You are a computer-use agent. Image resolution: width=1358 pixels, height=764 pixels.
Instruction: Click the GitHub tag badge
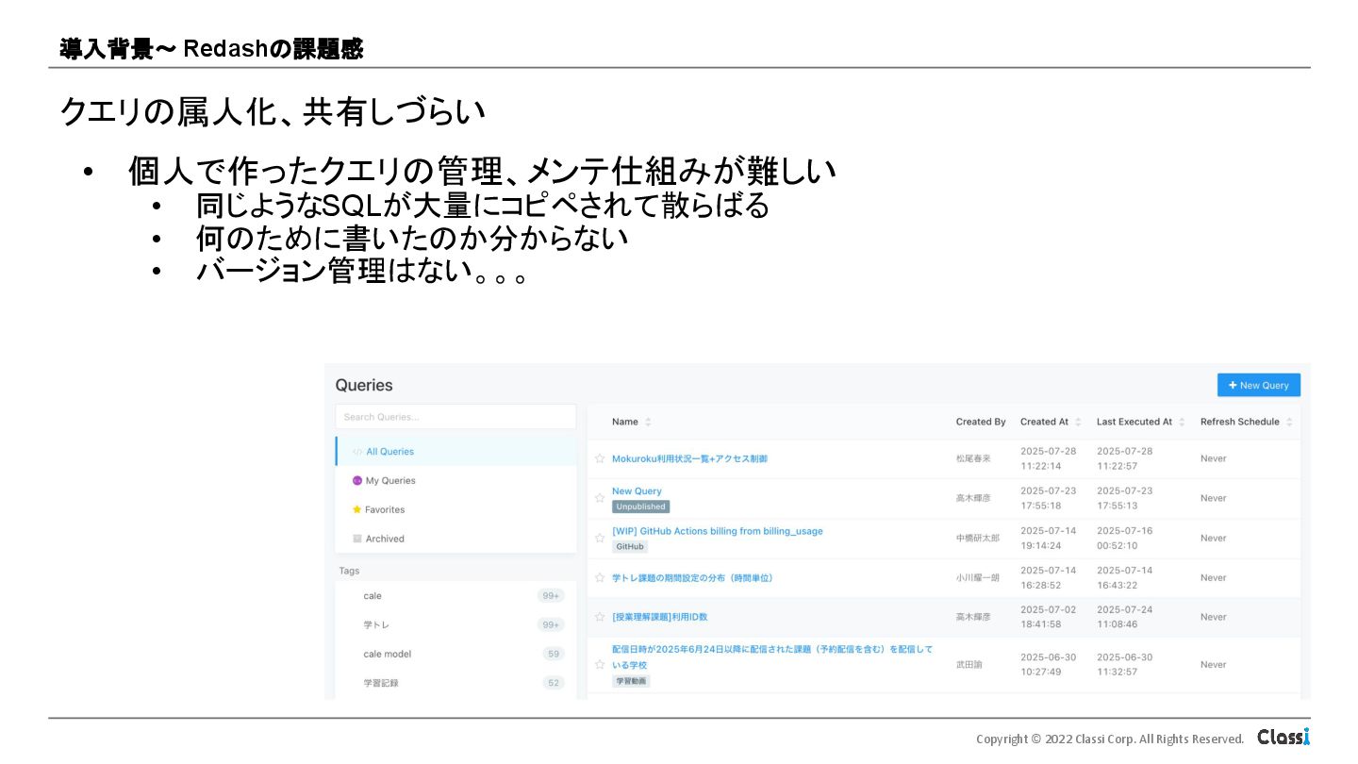coord(630,546)
